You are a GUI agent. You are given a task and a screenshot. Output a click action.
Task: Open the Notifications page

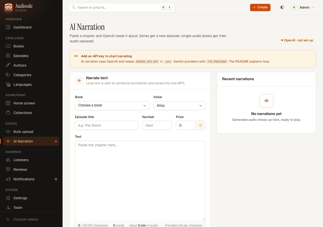[31, 179]
